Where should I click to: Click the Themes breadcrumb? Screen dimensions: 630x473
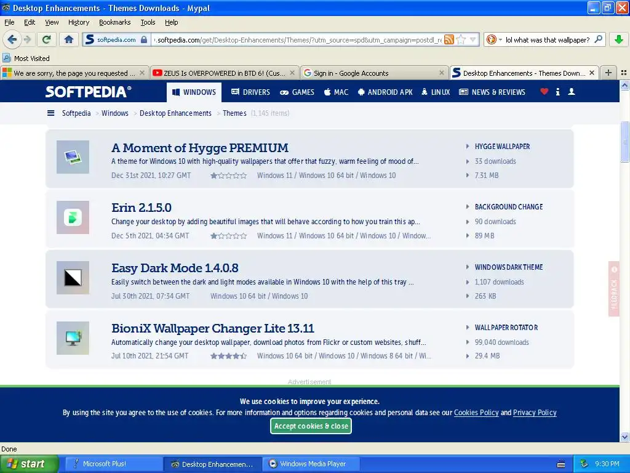tap(234, 113)
